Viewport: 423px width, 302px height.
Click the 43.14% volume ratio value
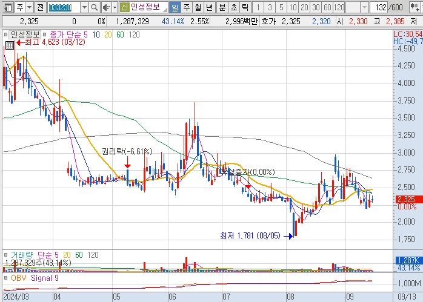tap(173, 21)
